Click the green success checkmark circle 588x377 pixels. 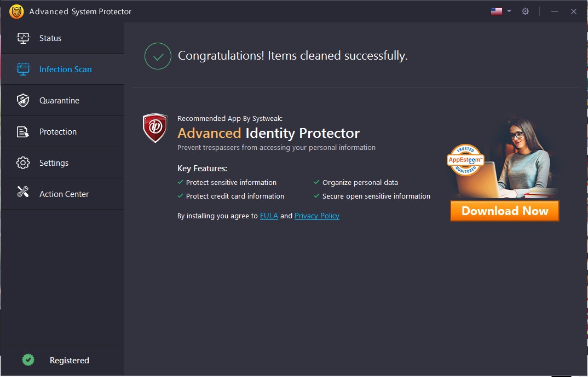click(157, 56)
